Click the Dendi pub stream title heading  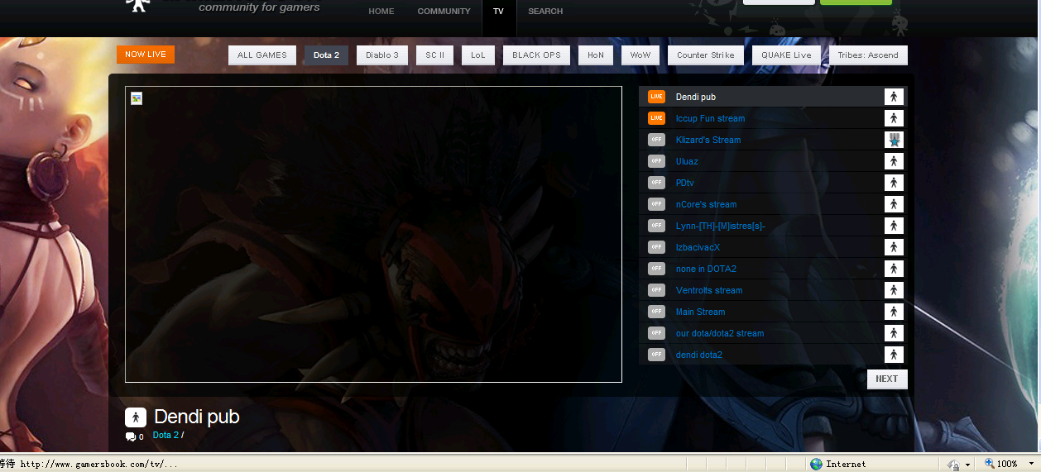point(197,417)
